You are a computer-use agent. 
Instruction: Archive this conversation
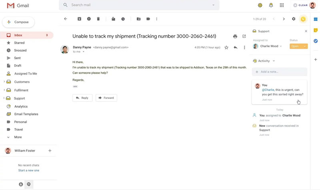point(79,19)
